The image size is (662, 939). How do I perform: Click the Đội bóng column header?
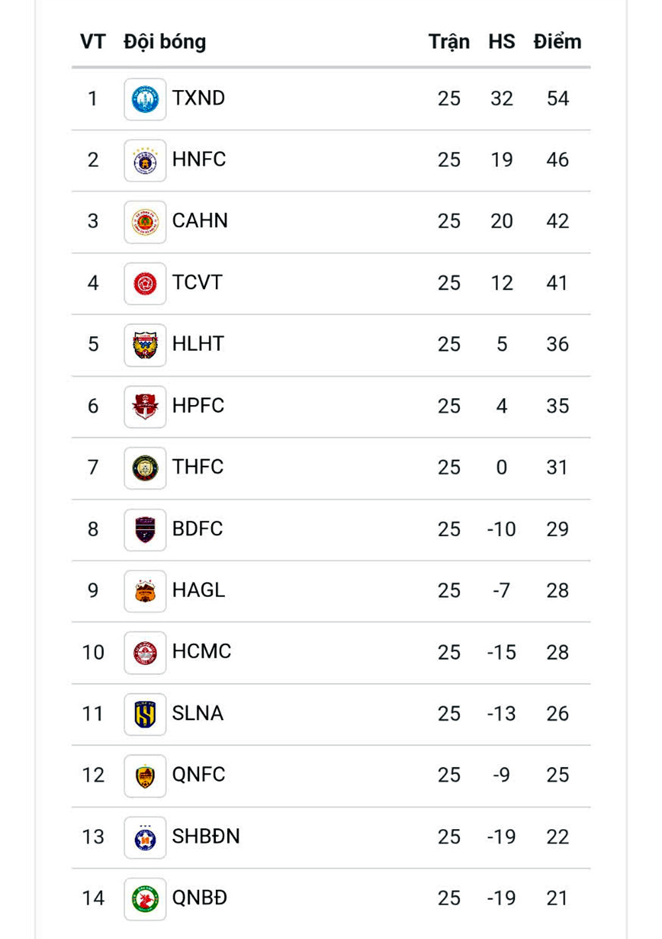tap(165, 42)
